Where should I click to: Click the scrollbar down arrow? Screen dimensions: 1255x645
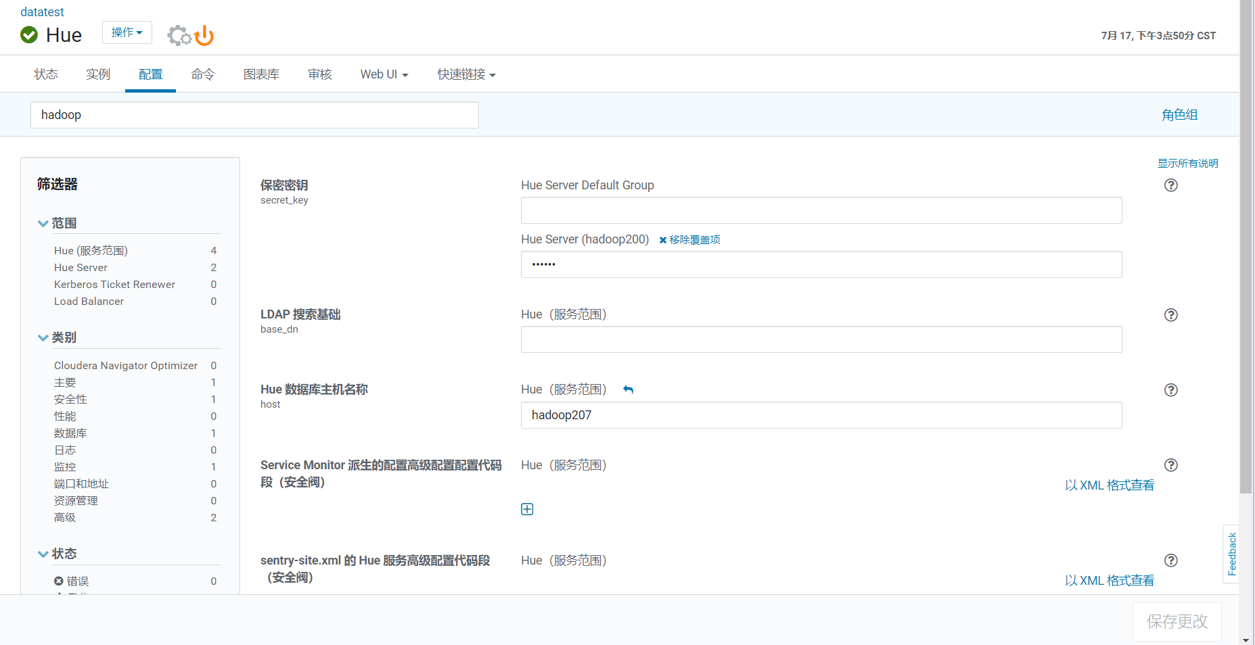(1246, 640)
